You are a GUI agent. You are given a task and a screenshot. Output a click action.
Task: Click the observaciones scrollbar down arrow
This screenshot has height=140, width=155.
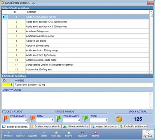pyautogui.click(x=151, y=107)
